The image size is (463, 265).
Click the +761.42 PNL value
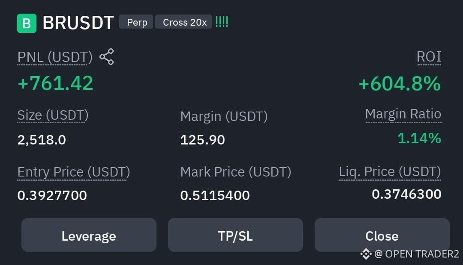55,83
